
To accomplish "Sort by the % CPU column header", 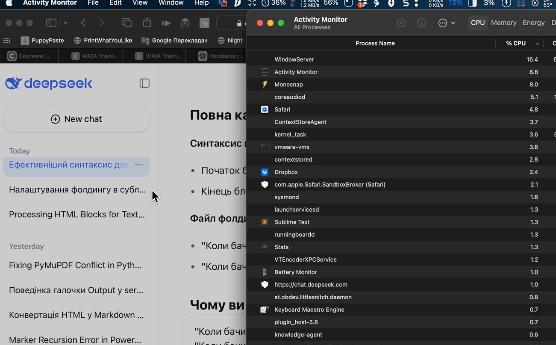I will [x=516, y=43].
